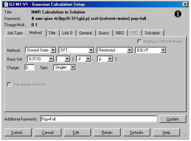Click the title text 'NMR Calculation in Solution'
The height and width of the screenshot is (141, 191).
pyautogui.click(x=58, y=12)
